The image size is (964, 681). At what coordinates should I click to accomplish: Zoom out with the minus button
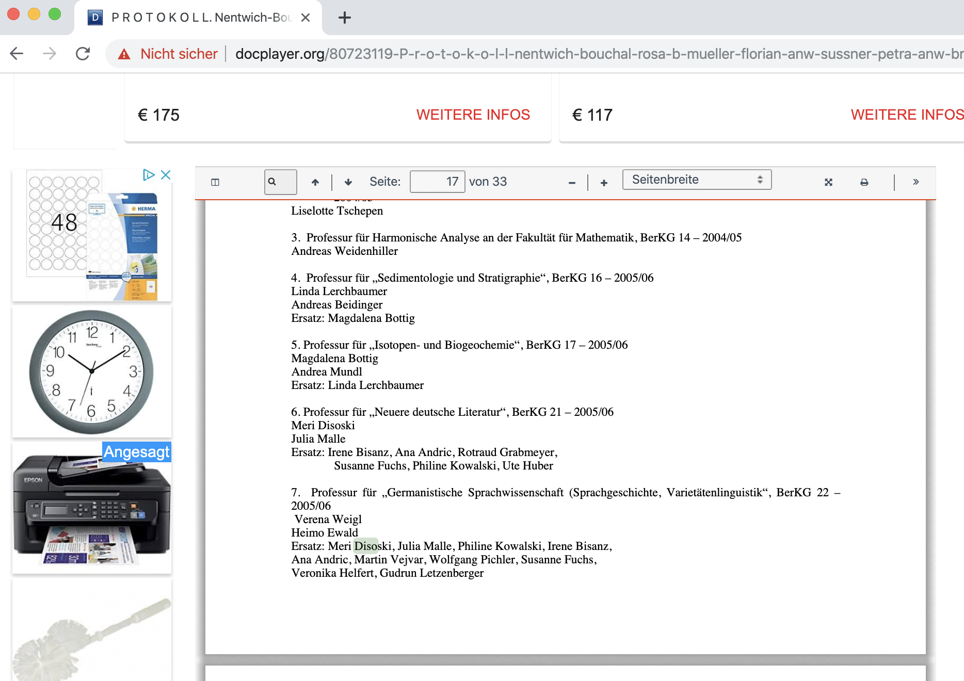[x=572, y=182]
